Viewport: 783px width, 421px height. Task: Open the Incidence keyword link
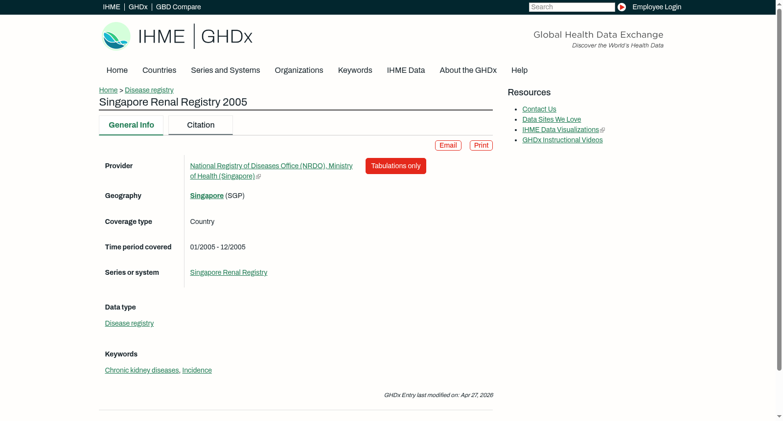[197, 371]
